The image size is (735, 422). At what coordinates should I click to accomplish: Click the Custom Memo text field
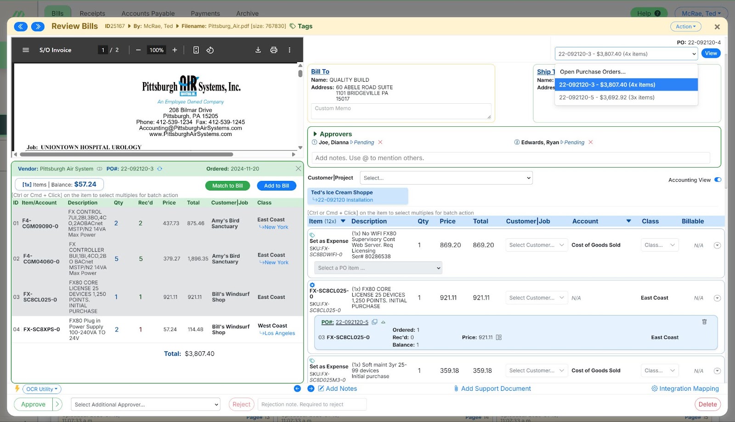(x=401, y=111)
